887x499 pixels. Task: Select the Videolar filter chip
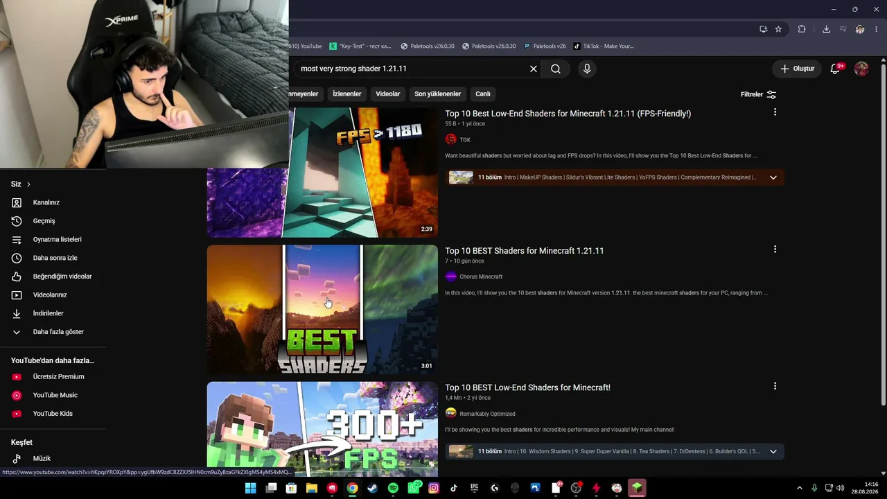click(x=388, y=94)
